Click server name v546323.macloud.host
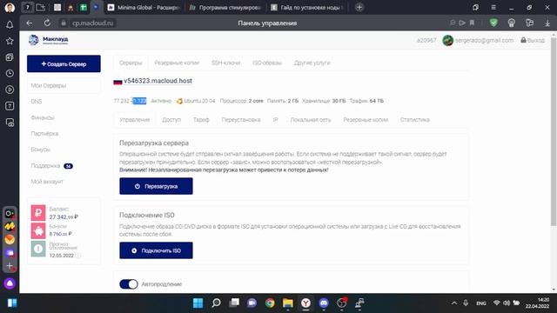This screenshot has width=557, height=313. click(158, 81)
